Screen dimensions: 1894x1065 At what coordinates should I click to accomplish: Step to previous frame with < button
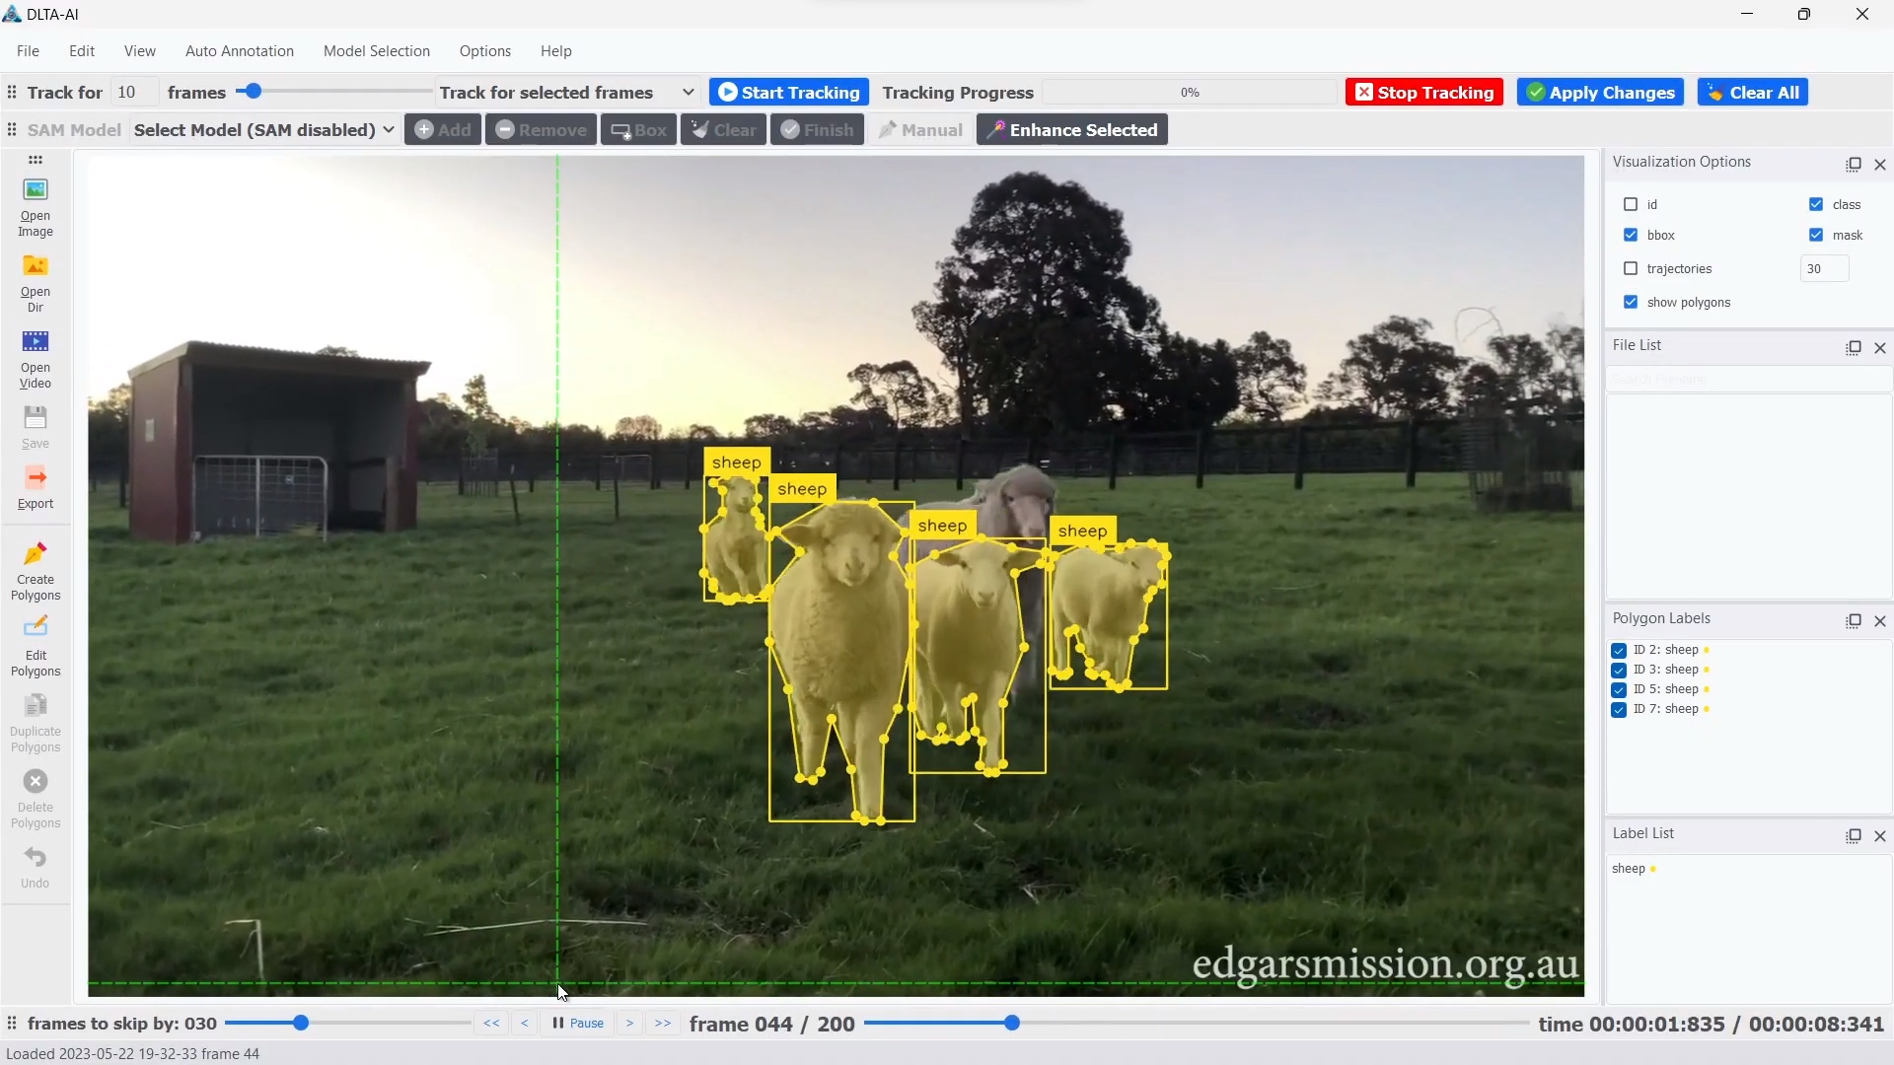525,1024
